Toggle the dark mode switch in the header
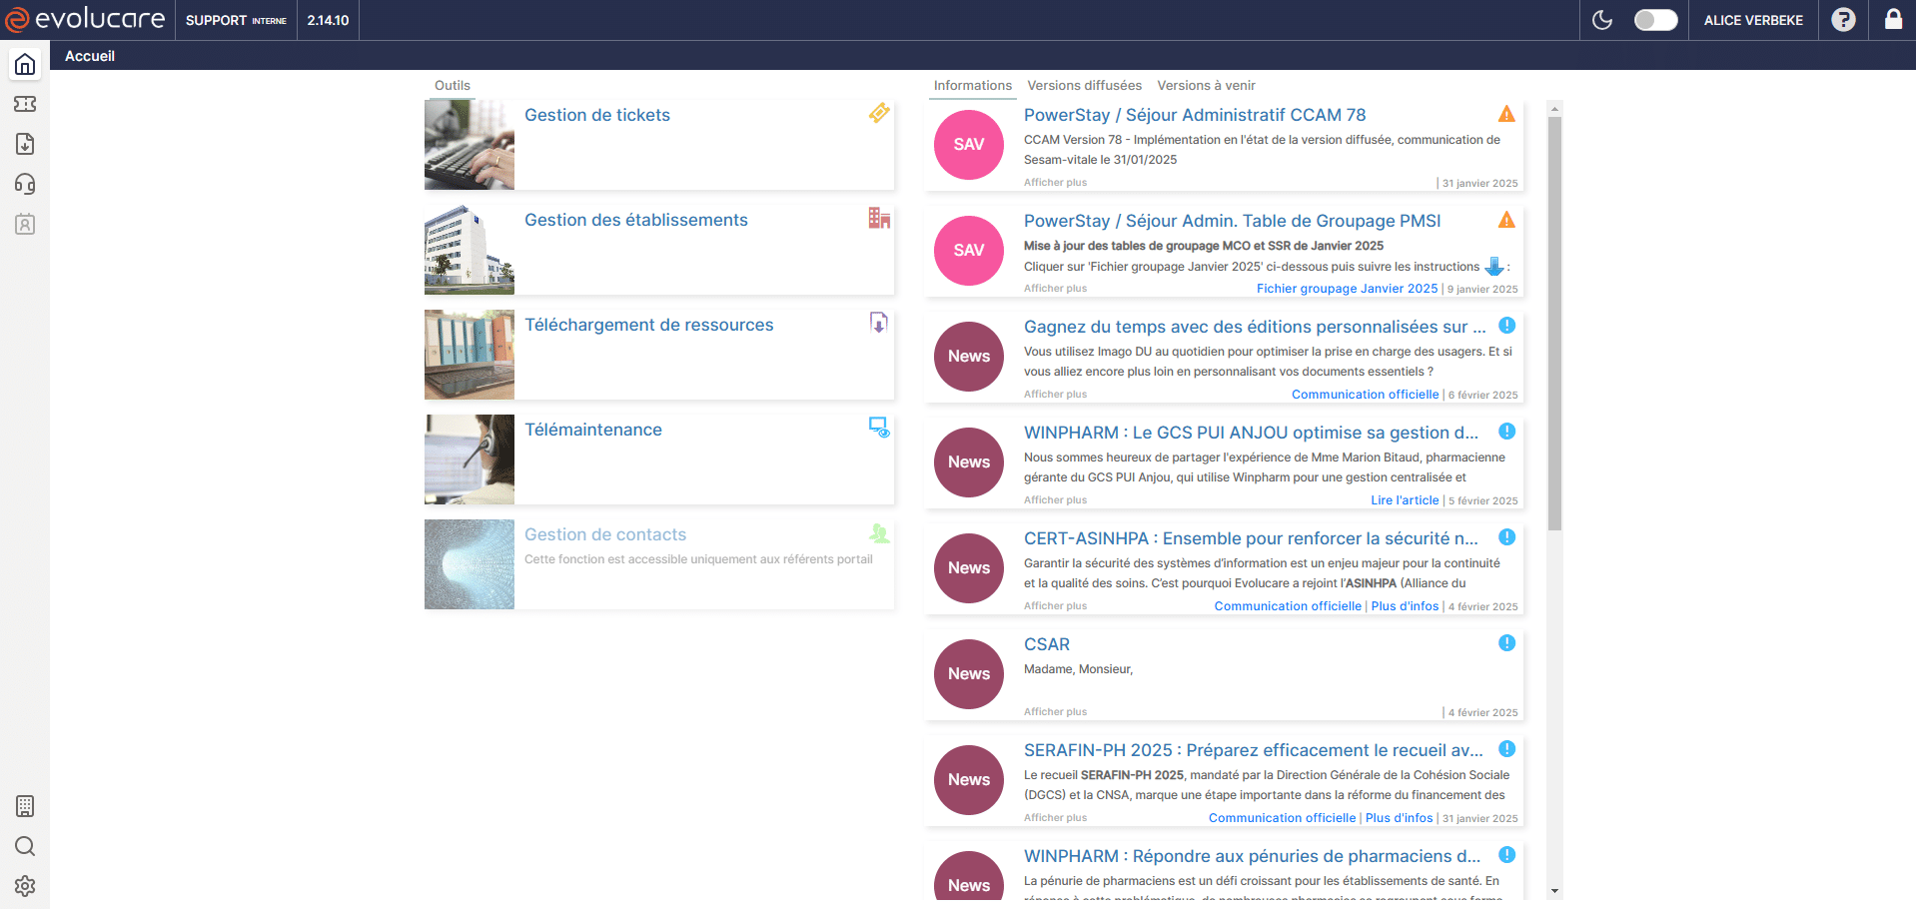Screen dimensions: 1916x909 pyautogui.click(x=1655, y=20)
